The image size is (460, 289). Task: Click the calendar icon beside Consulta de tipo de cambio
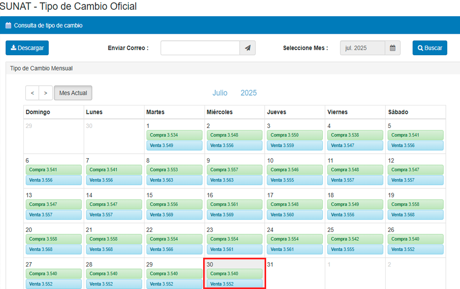click(8, 25)
